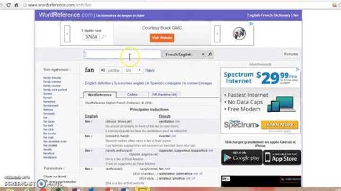Click the French column header
Image resolution: width=341 pixels, height=191 pixels.
(165, 116)
